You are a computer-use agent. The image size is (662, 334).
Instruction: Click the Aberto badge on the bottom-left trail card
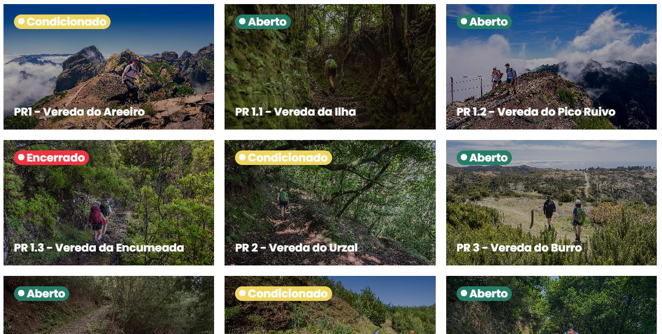41,293
